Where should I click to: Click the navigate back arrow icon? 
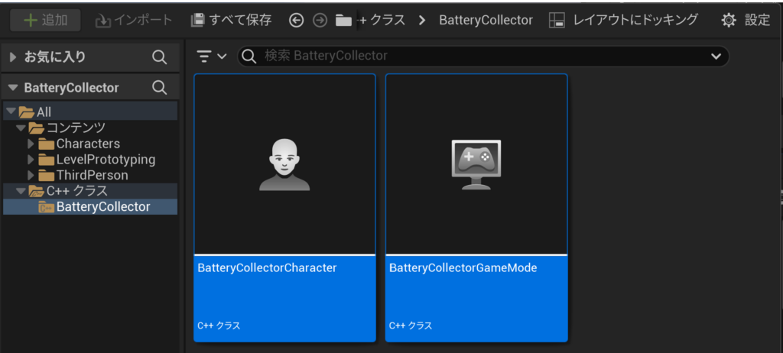coord(297,21)
